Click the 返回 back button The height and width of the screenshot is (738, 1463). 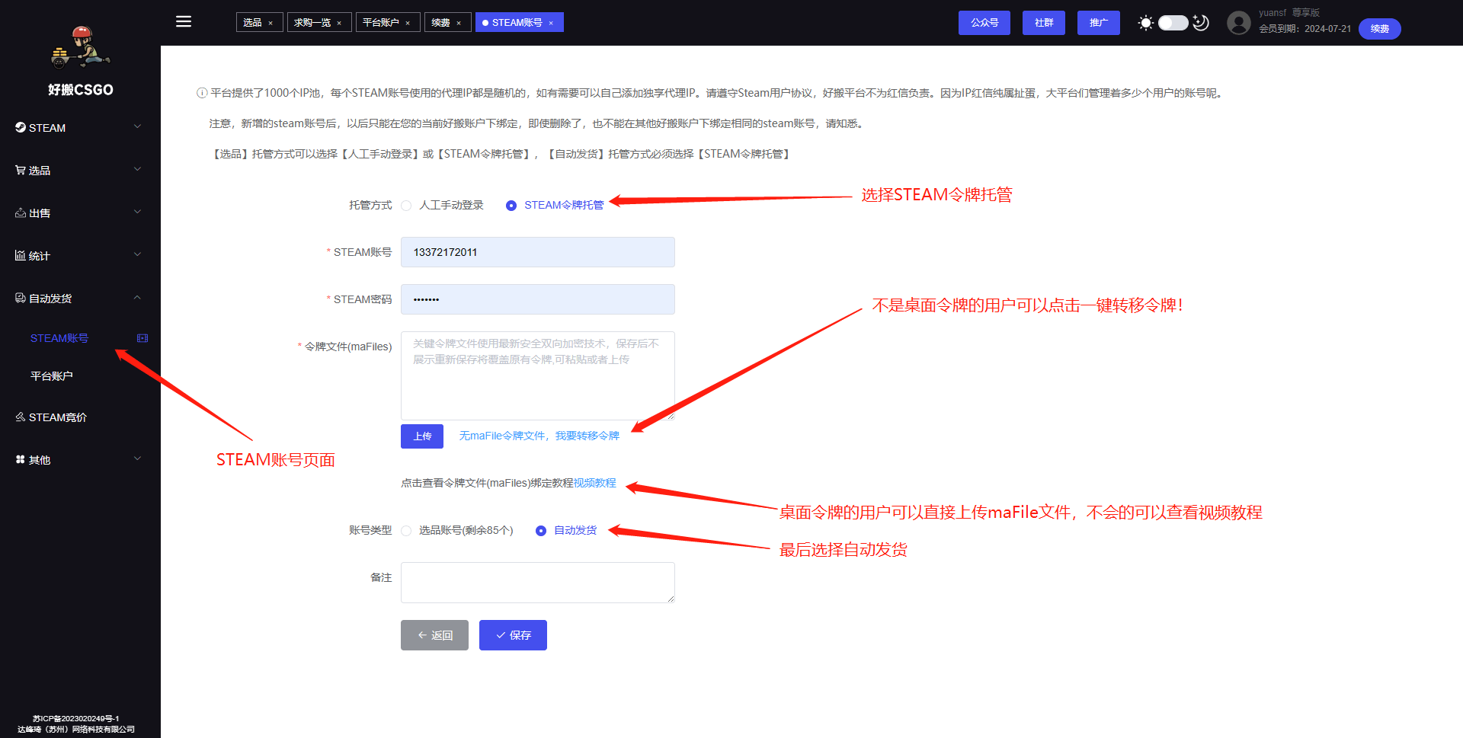pos(434,635)
